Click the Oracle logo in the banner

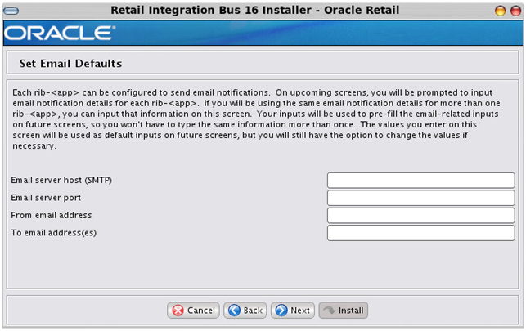(60, 34)
